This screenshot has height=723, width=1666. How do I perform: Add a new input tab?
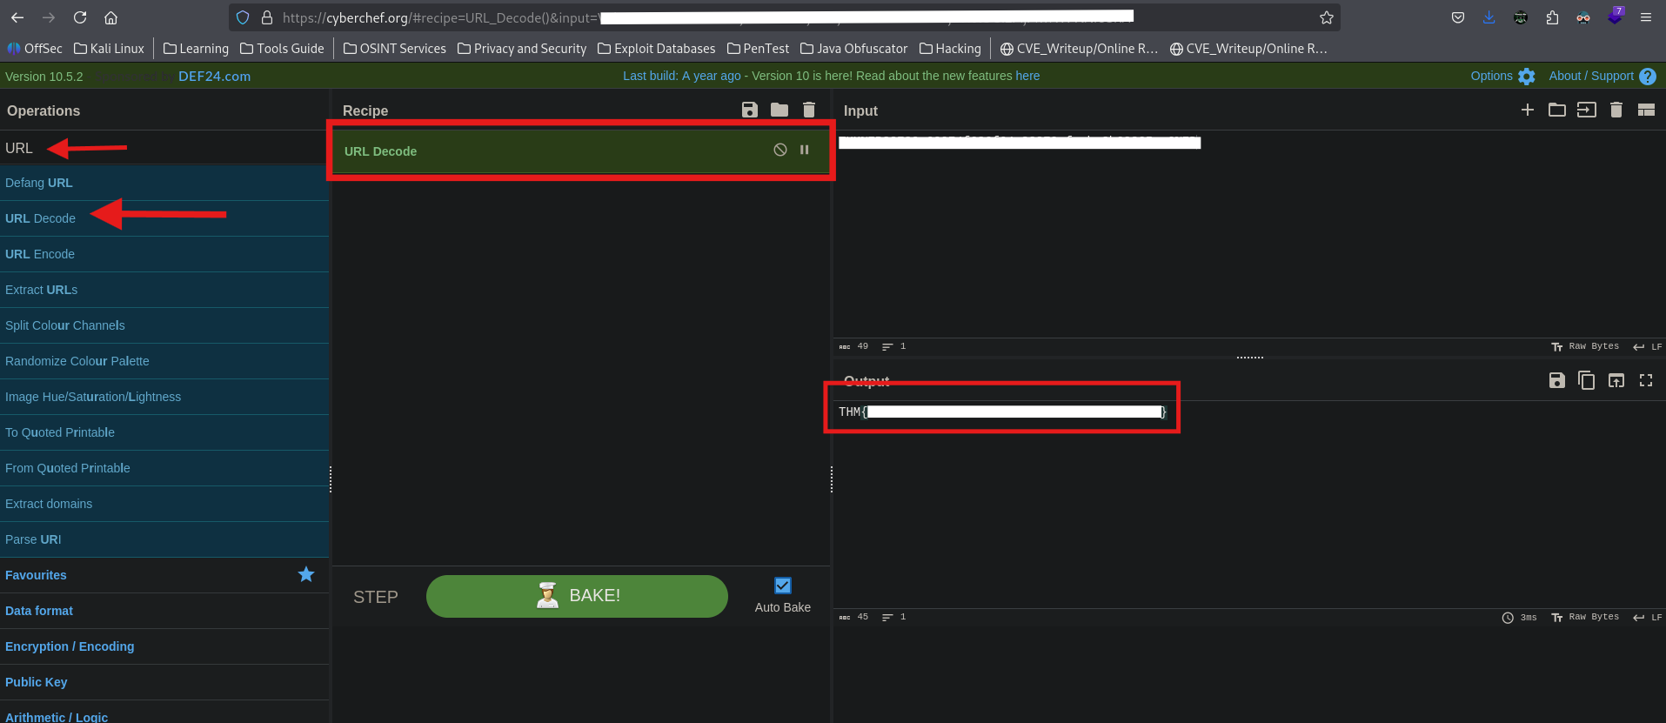(x=1528, y=110)
